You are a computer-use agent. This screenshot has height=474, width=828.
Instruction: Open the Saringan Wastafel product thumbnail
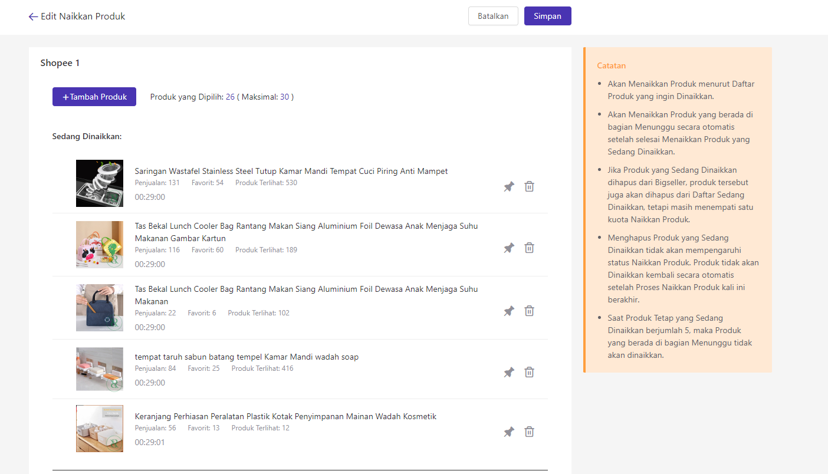coord(100,183)
